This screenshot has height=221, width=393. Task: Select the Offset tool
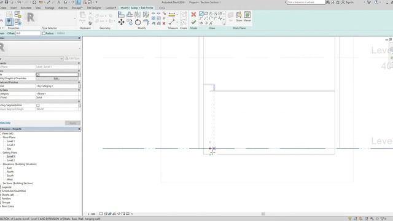[130, 14]
